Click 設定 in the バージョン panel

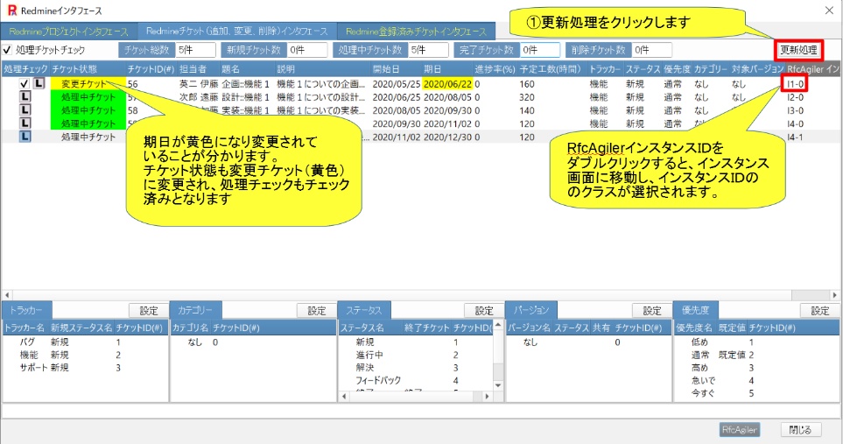tap(651, 311)
